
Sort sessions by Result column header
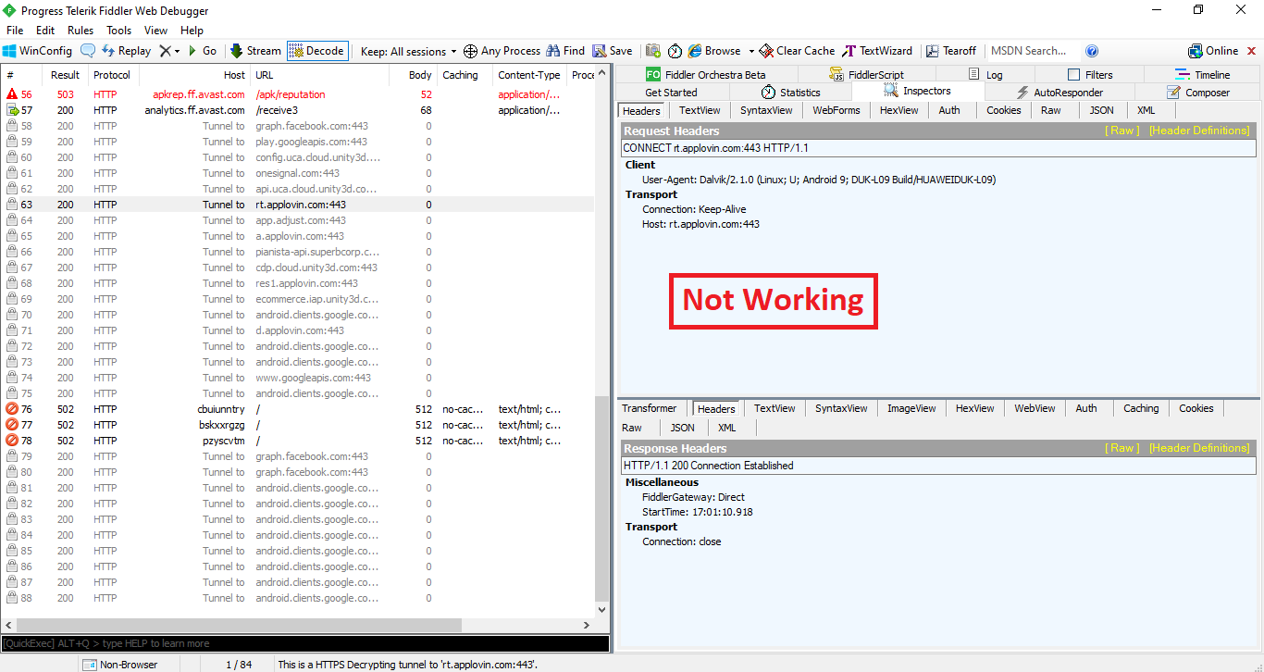point(65,75)
